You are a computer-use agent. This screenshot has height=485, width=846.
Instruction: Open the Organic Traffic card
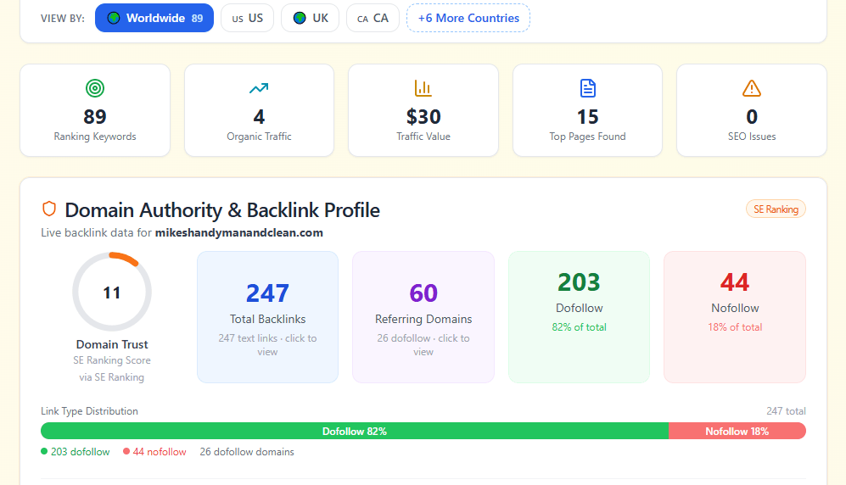coord(259,110)
